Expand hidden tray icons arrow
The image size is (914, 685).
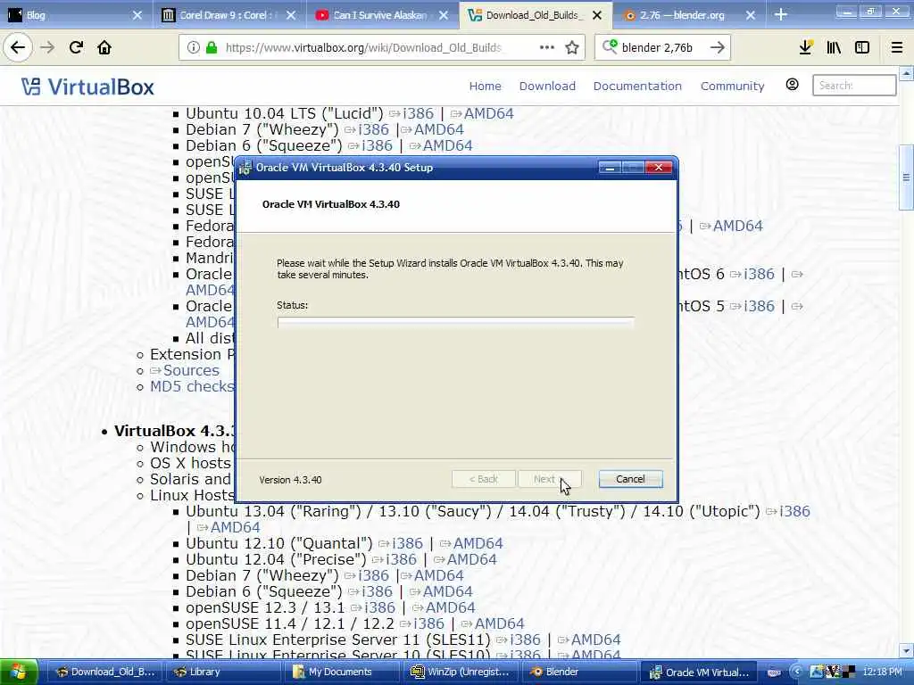pos(796,673)
